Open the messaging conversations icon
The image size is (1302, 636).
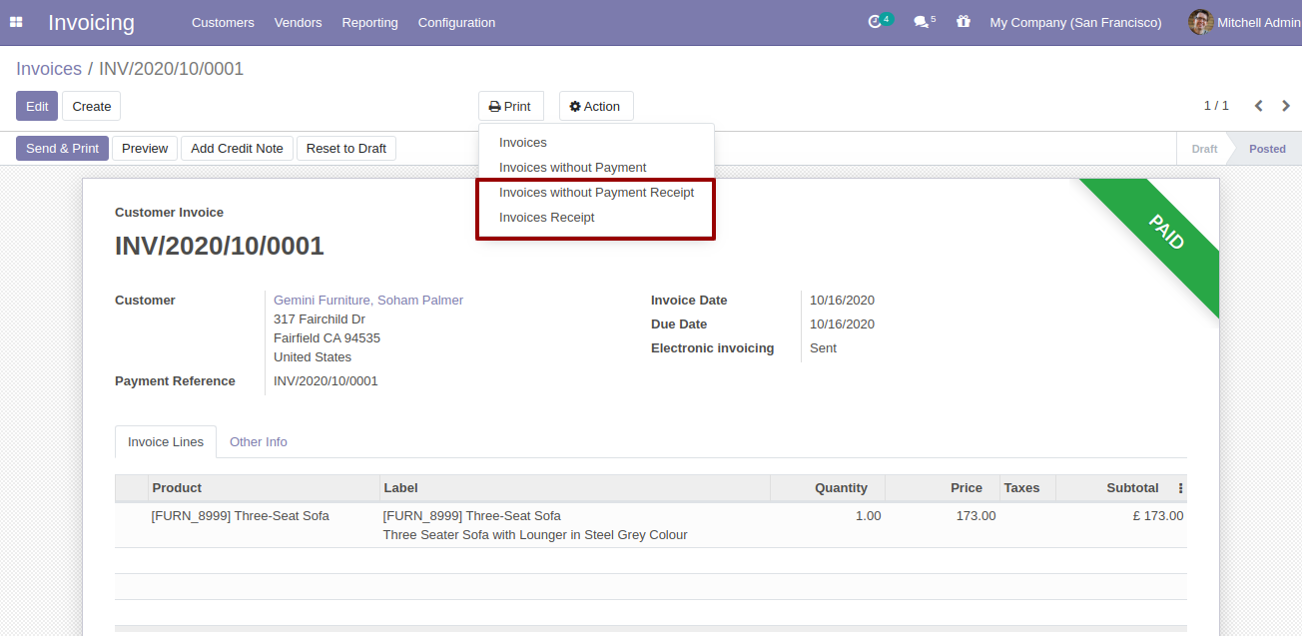coord(920,21)
